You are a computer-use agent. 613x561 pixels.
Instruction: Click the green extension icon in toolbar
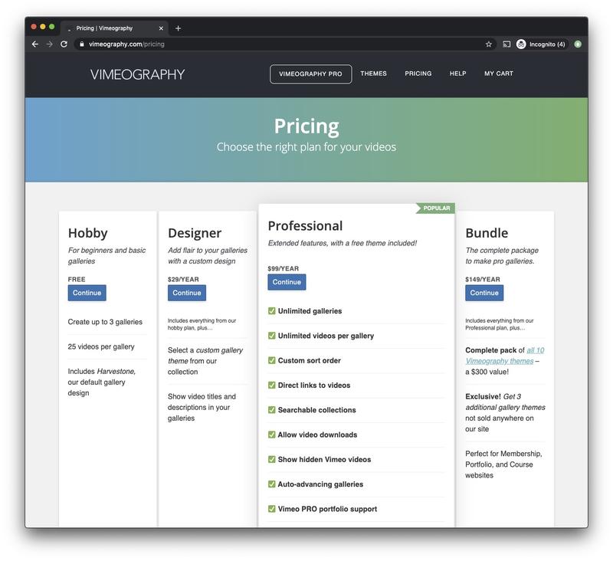578,44
